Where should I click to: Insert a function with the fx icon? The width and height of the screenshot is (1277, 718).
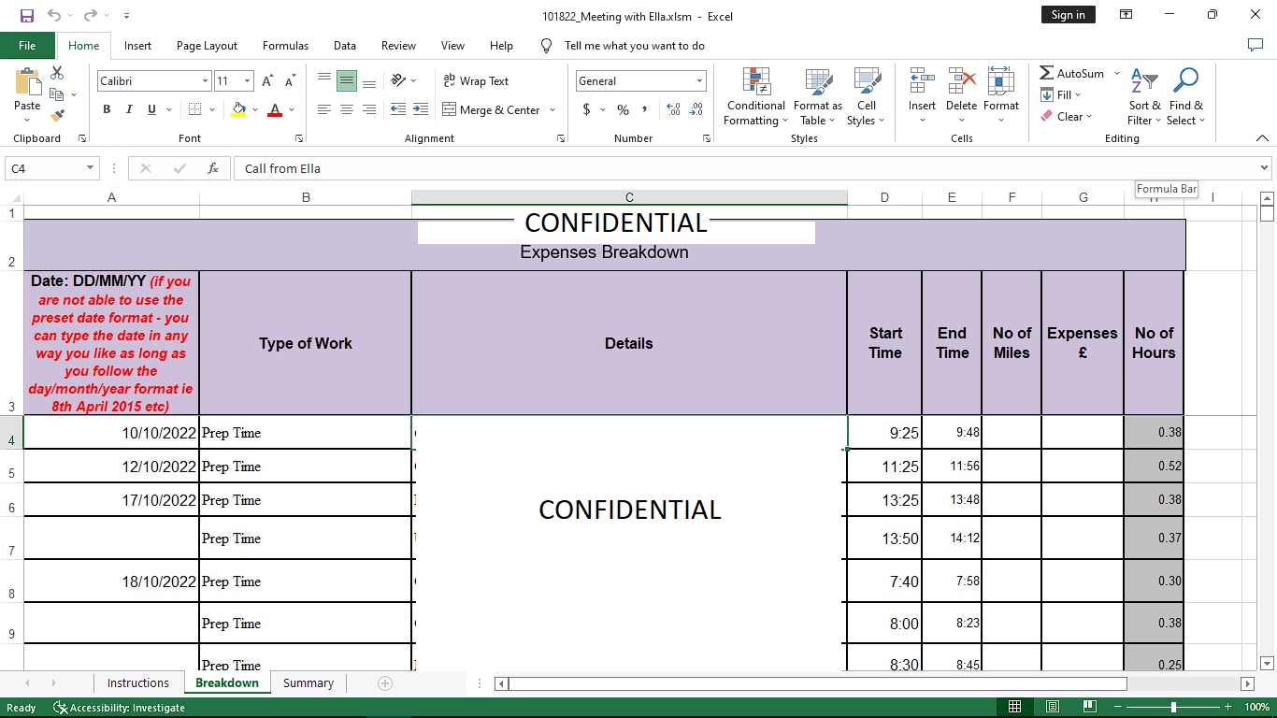point(213,168)
